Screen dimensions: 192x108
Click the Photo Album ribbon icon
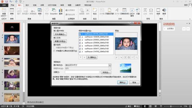40,10
